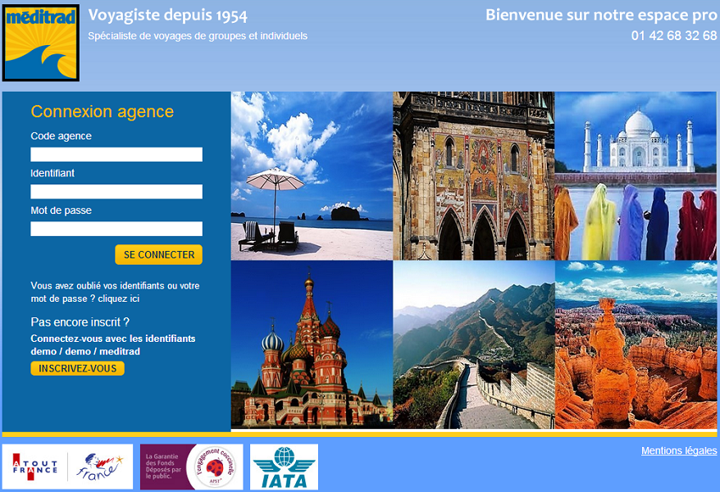Click inside the Code agence field
The height and width of the screenshot is (492, 720).
(116, 154)
